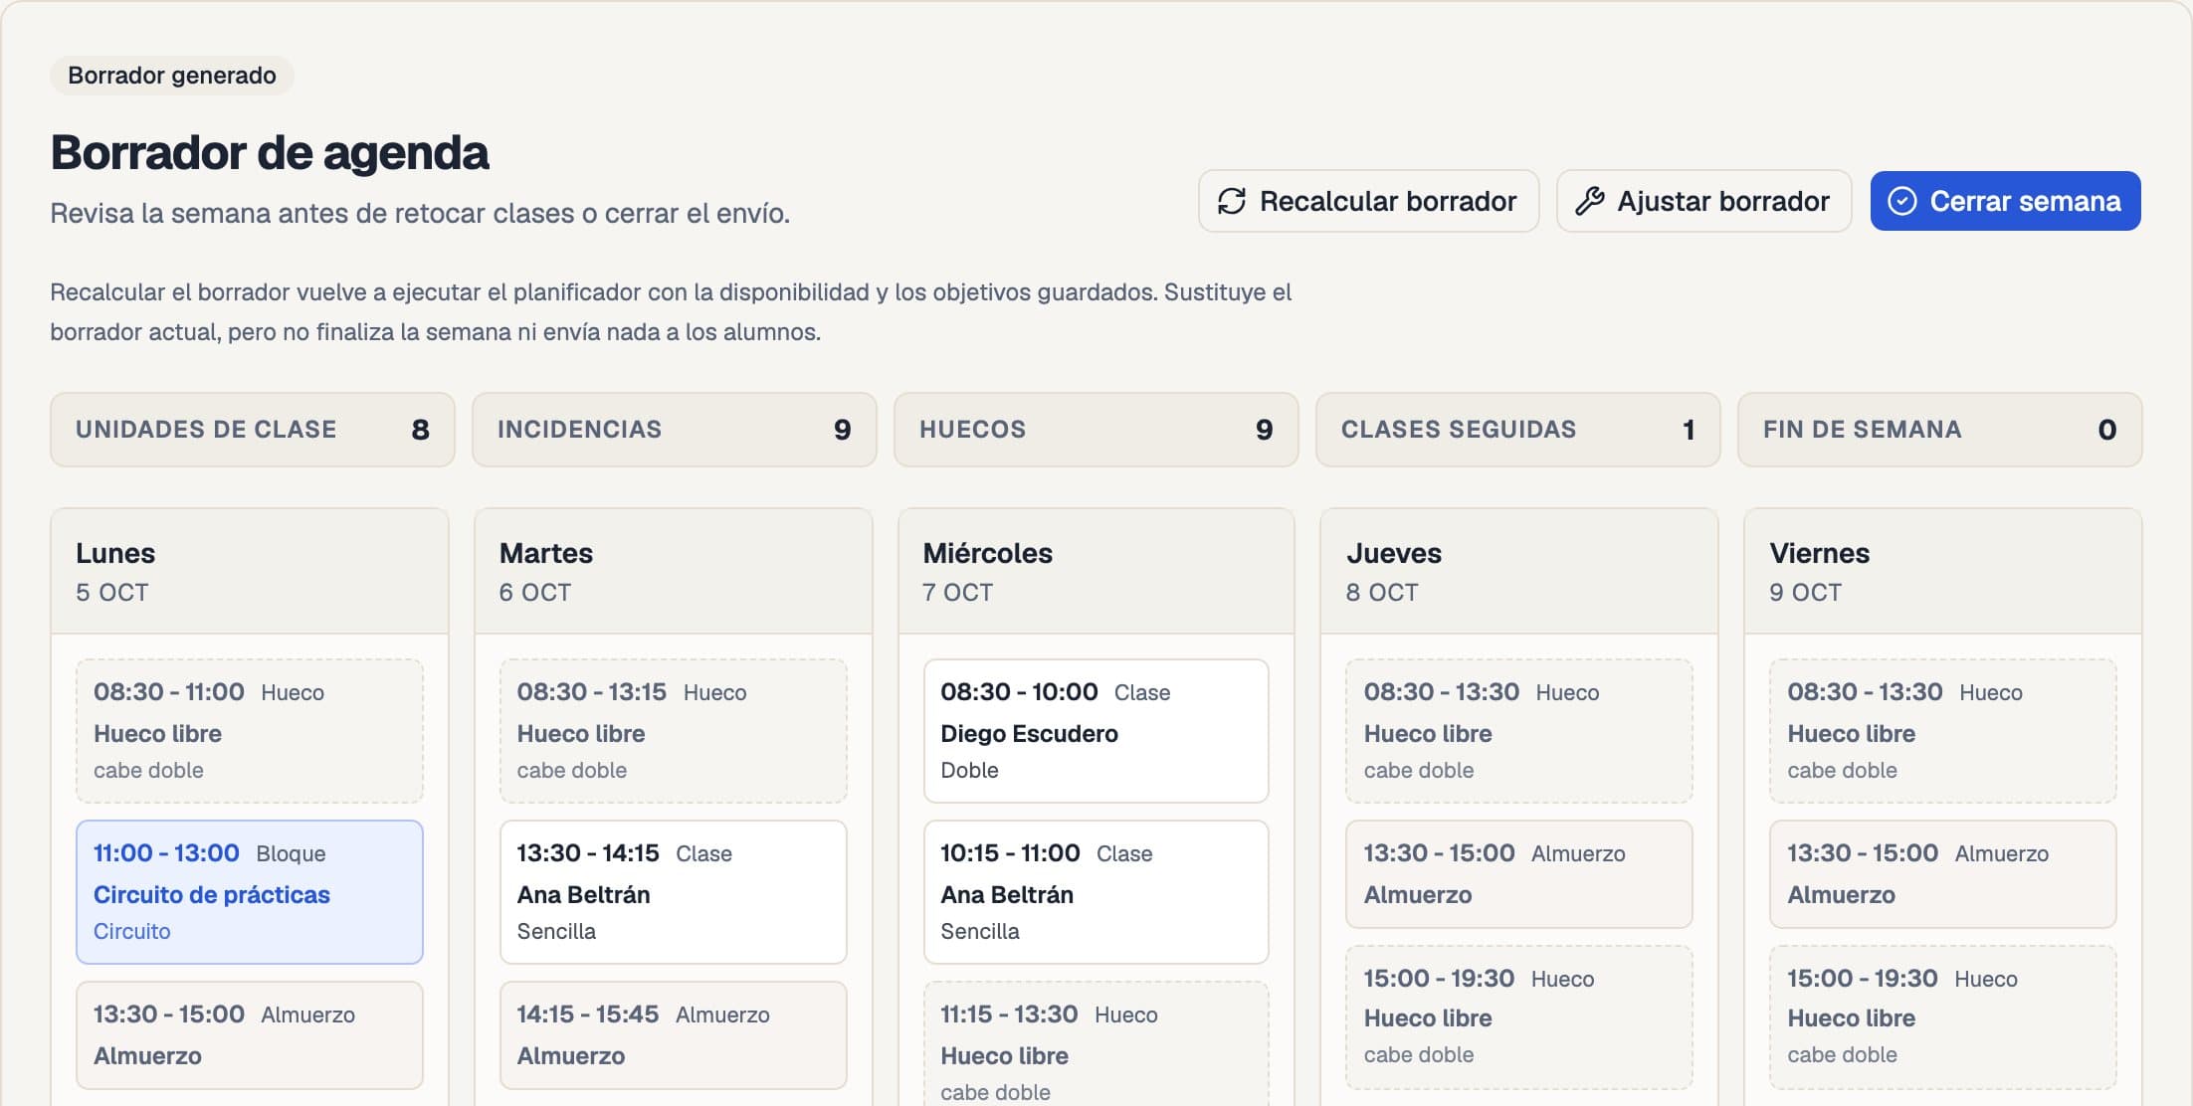2193x1106 pixels.
Task: Select the Miércoles 7 OCT column header
Action: click(1096, 572)
